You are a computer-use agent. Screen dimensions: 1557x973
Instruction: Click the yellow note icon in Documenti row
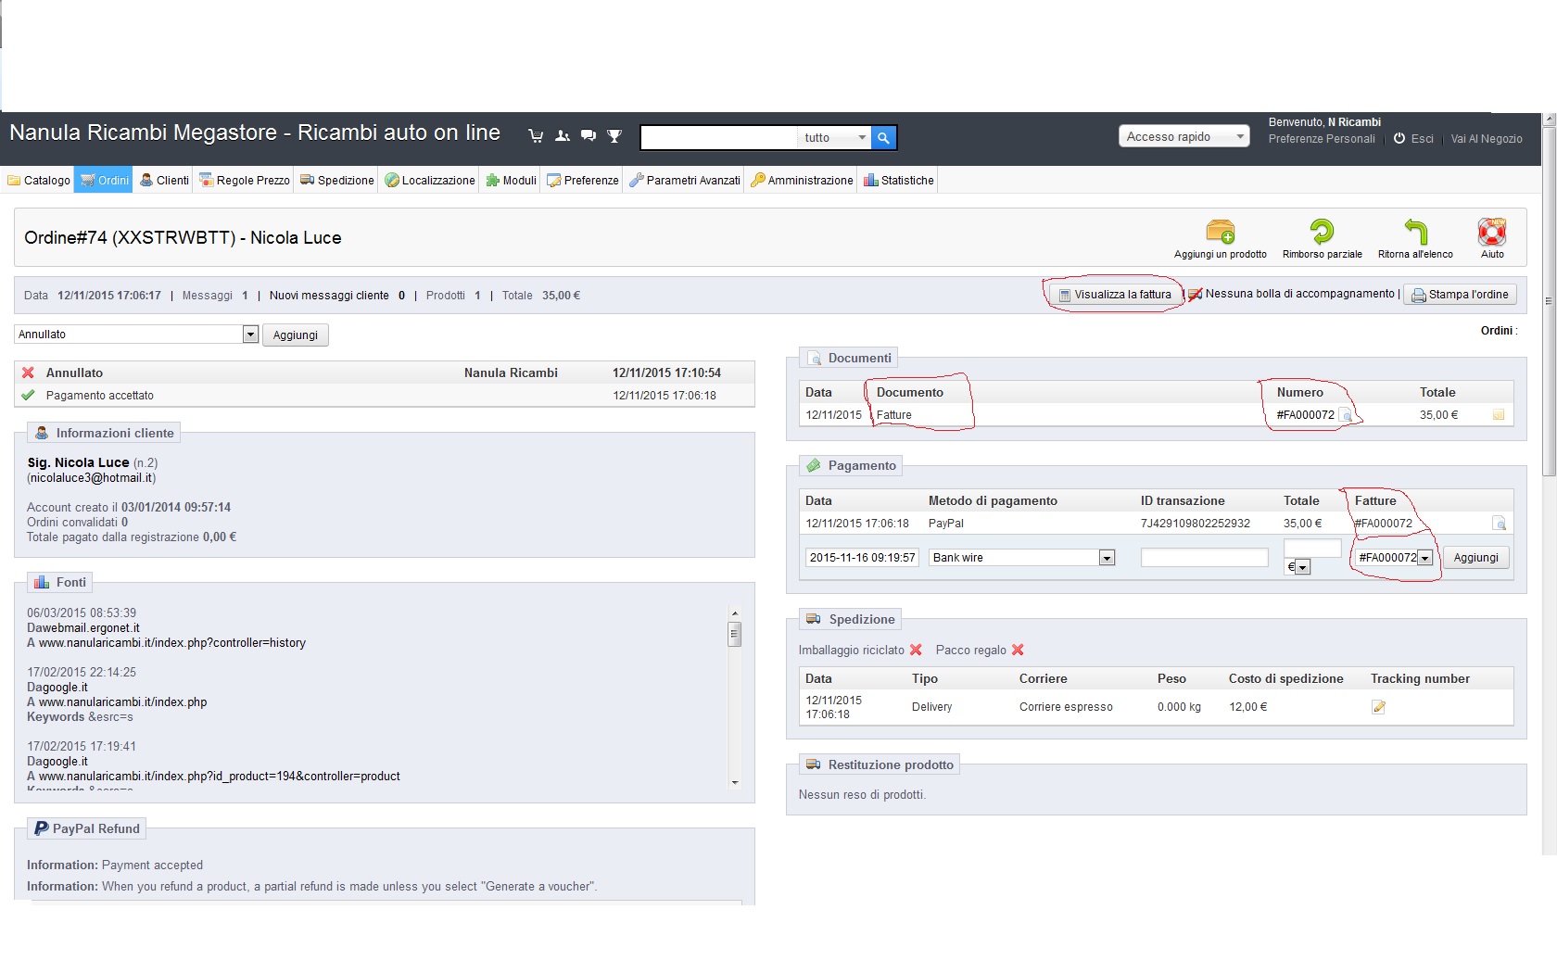(1499, 415)
